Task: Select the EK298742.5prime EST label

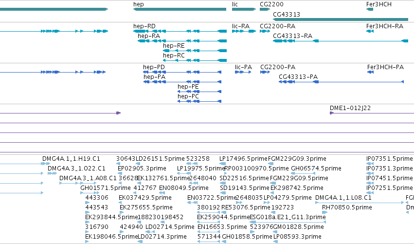Action: click(297, 188)
